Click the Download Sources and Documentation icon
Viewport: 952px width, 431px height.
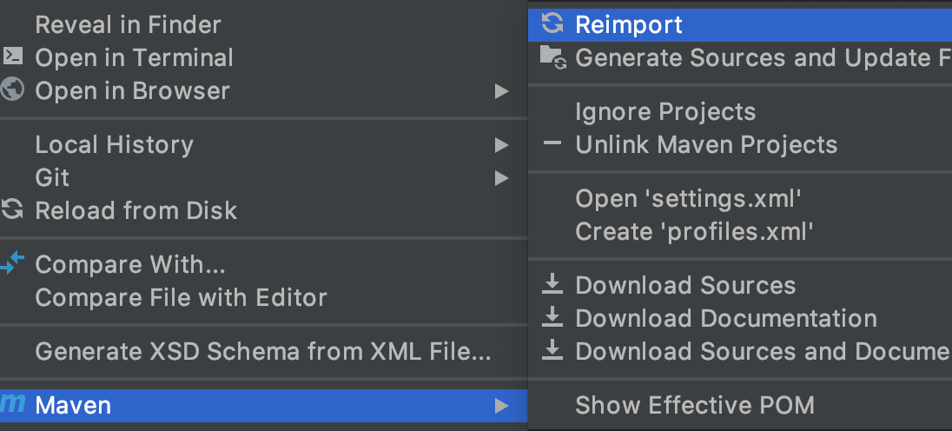point(552,349)
